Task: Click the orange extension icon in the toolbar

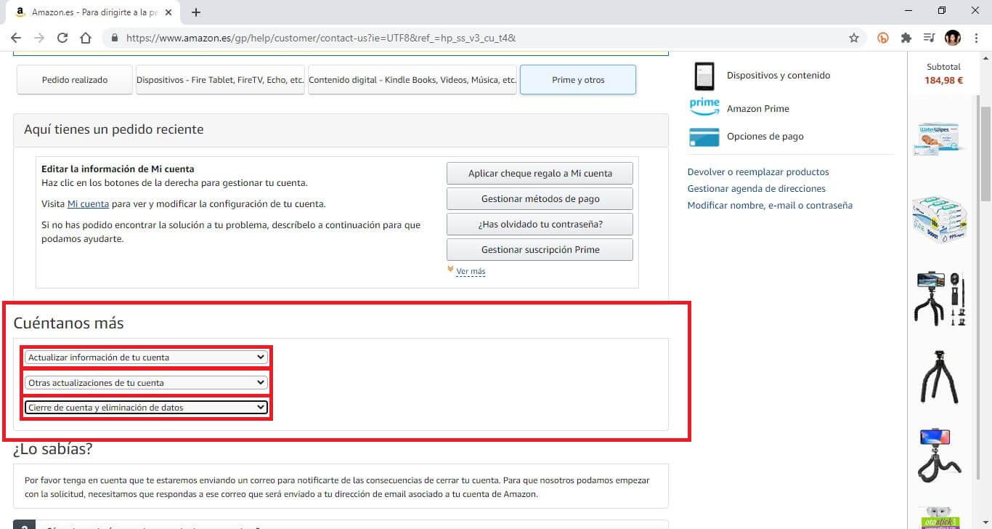Action: click(x=883, y=38)
